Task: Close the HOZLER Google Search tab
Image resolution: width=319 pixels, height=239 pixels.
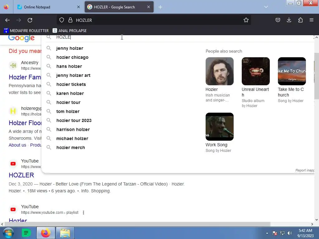Action: 149,7
